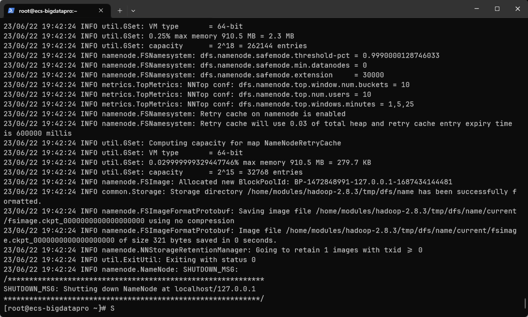Viewport: 528px width, 317px height.
Task: Click the Shutting down NameNode message line
Action: pos(129,289)
